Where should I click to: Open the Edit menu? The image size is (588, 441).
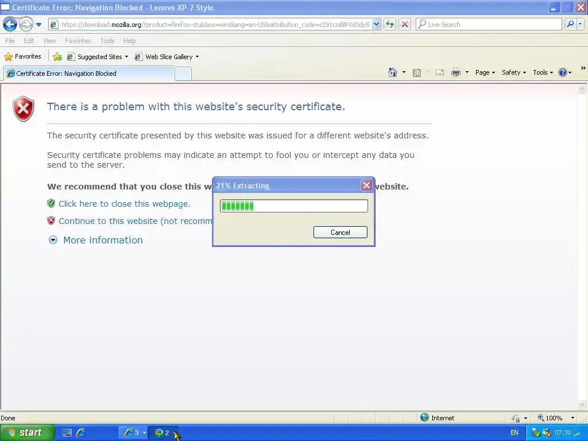tap(29, 41)
